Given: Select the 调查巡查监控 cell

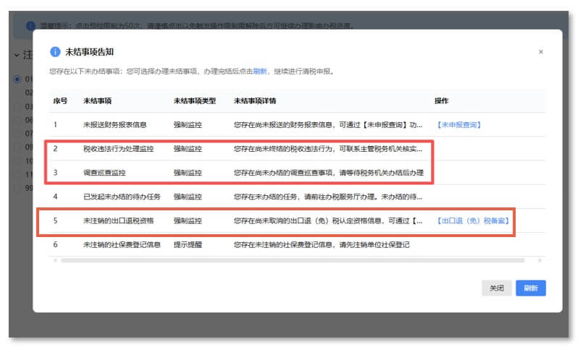Looking at the screenshot, I should [104, 173].
